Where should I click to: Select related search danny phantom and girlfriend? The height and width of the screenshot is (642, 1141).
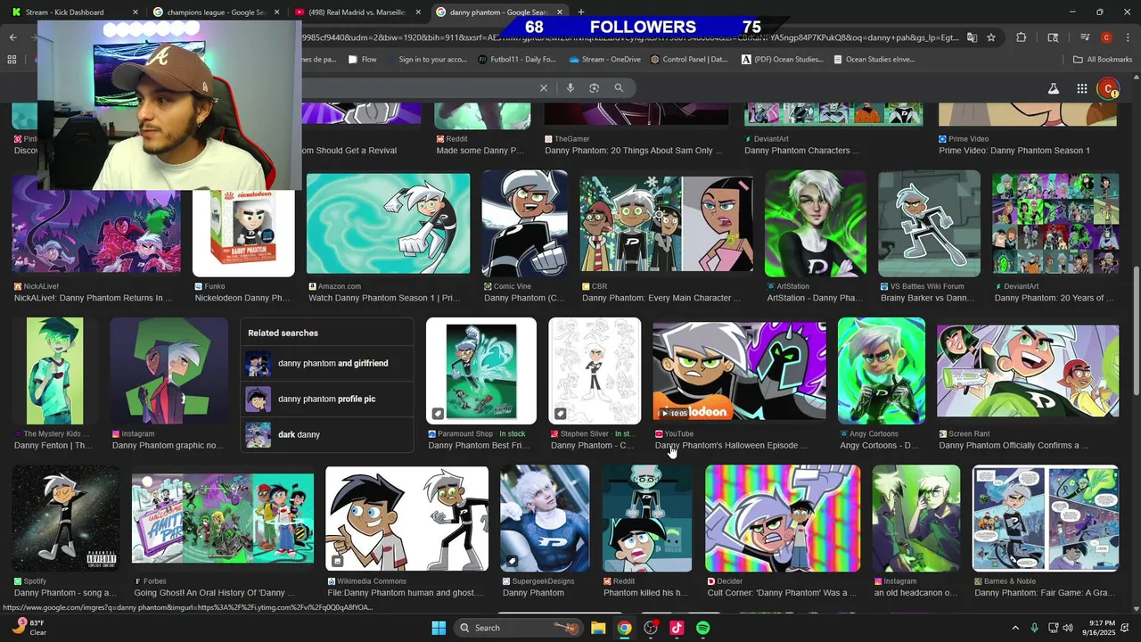point(326,364)
